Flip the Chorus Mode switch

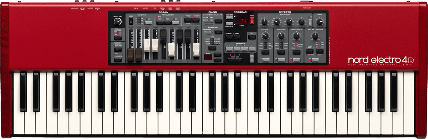(x=131, y=21)
